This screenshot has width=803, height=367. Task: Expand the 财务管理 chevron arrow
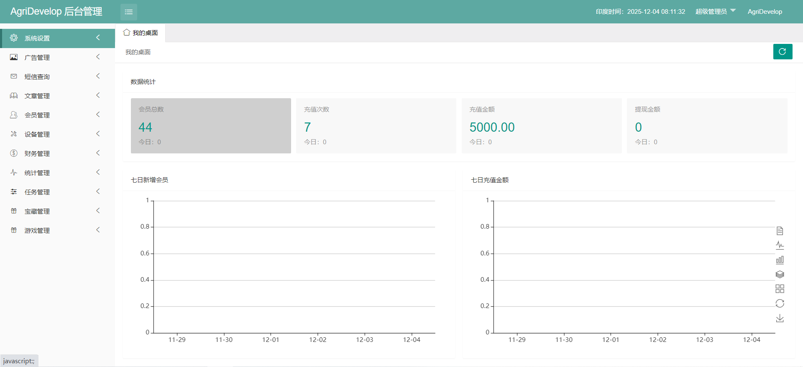(98, 153)
